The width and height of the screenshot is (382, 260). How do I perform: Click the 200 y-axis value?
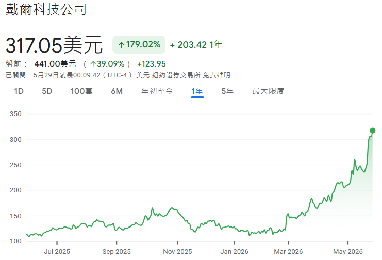point(15,190)
